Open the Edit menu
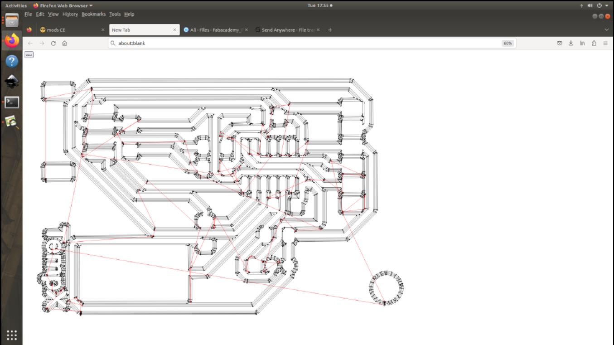This screenshot has width=614, height=345. pos(40,14)
